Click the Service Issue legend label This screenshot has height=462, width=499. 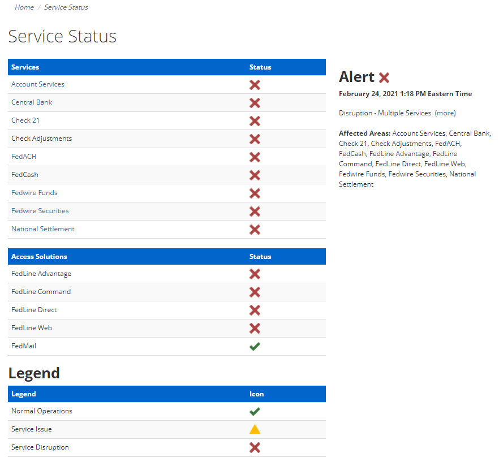click(x=32, y=430)
